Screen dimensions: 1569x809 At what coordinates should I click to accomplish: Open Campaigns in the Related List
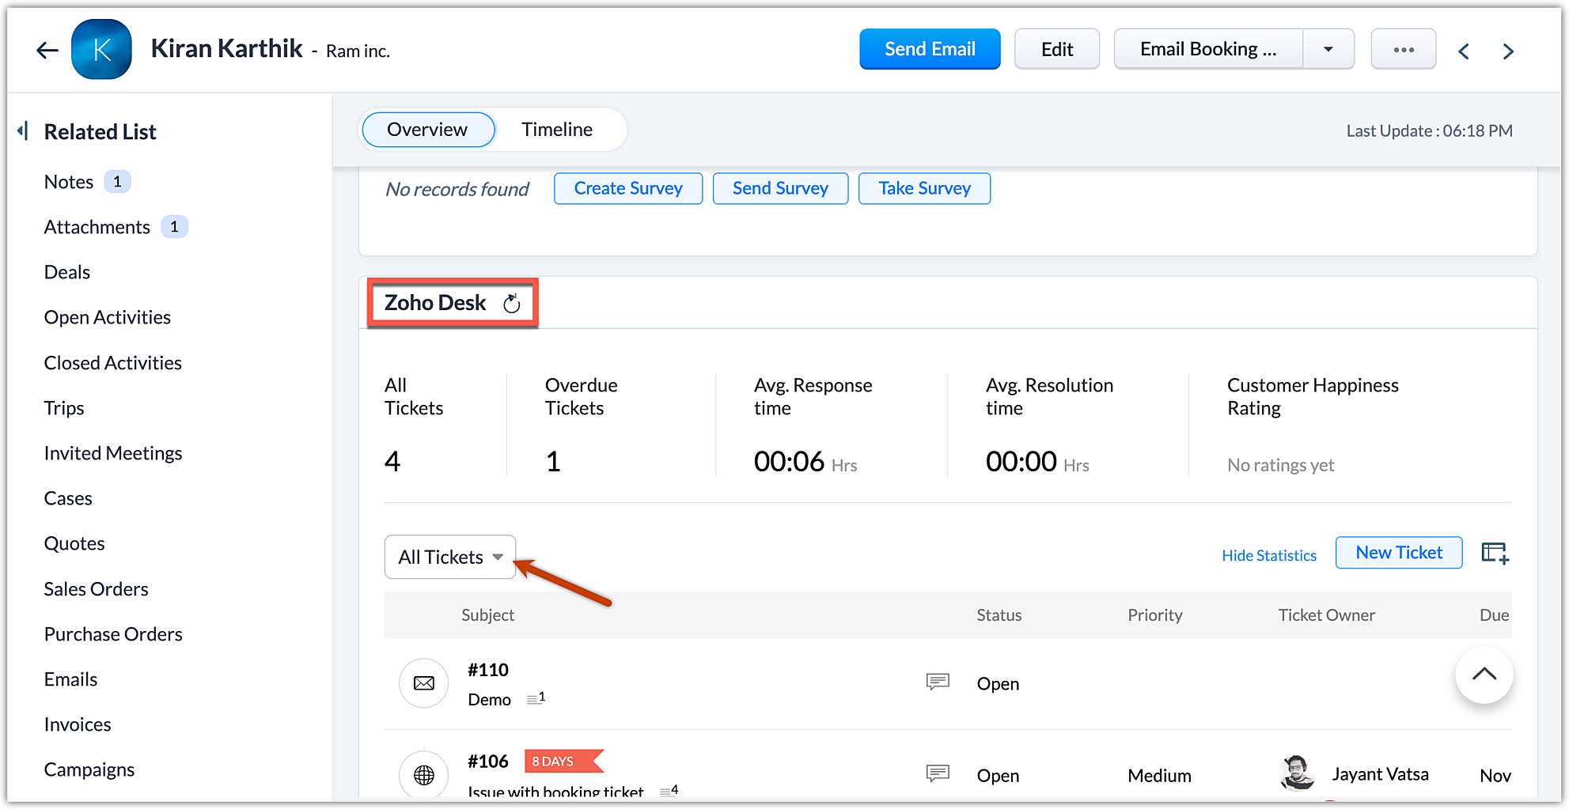tap(89, 769)
